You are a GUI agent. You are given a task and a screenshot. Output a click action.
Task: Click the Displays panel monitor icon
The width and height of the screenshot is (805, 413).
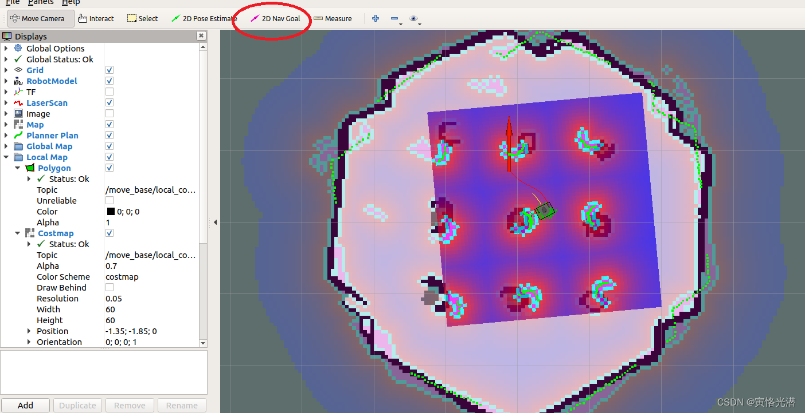[7, 36]
